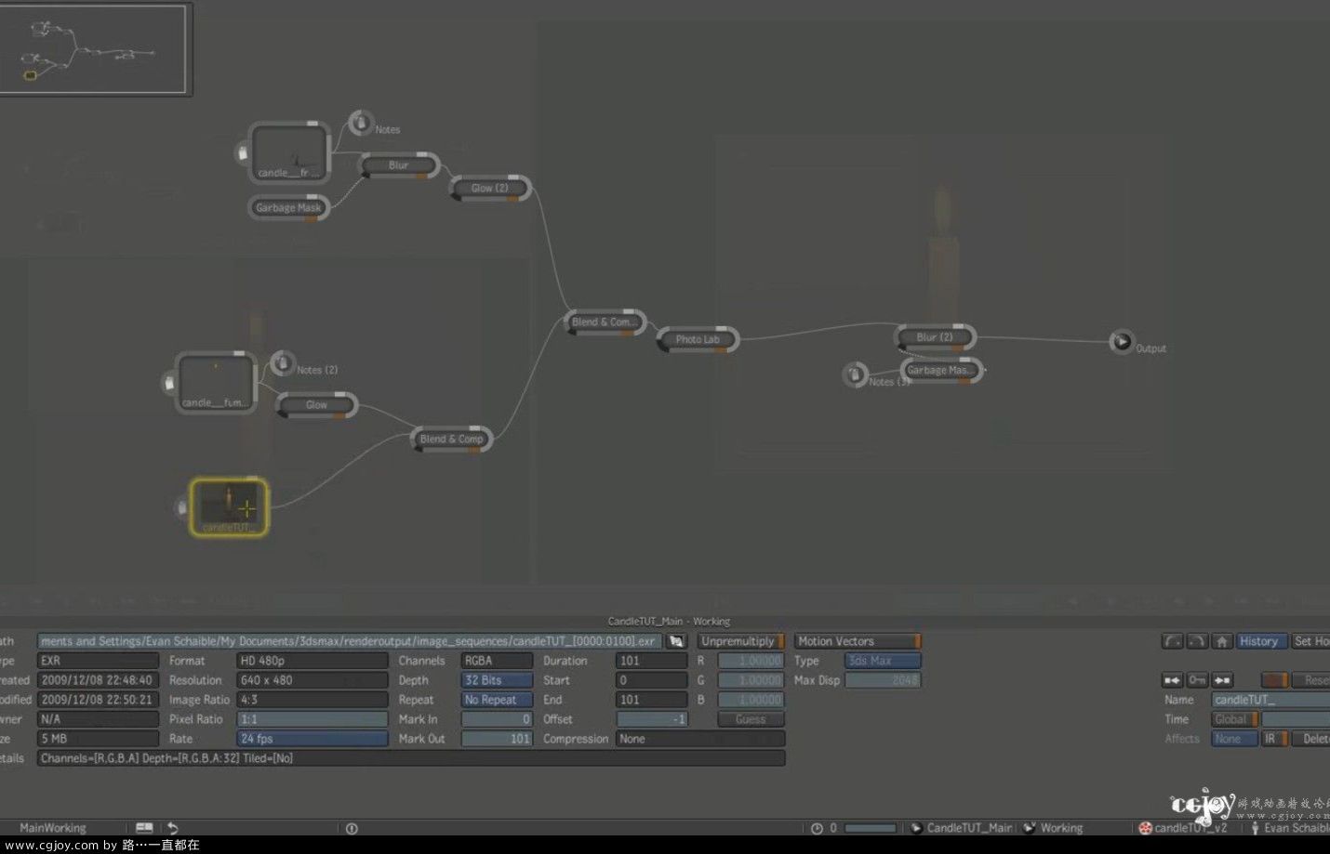Jump to next keyframe icon
Viewport: 1330px width, 854px height.
1222,680
